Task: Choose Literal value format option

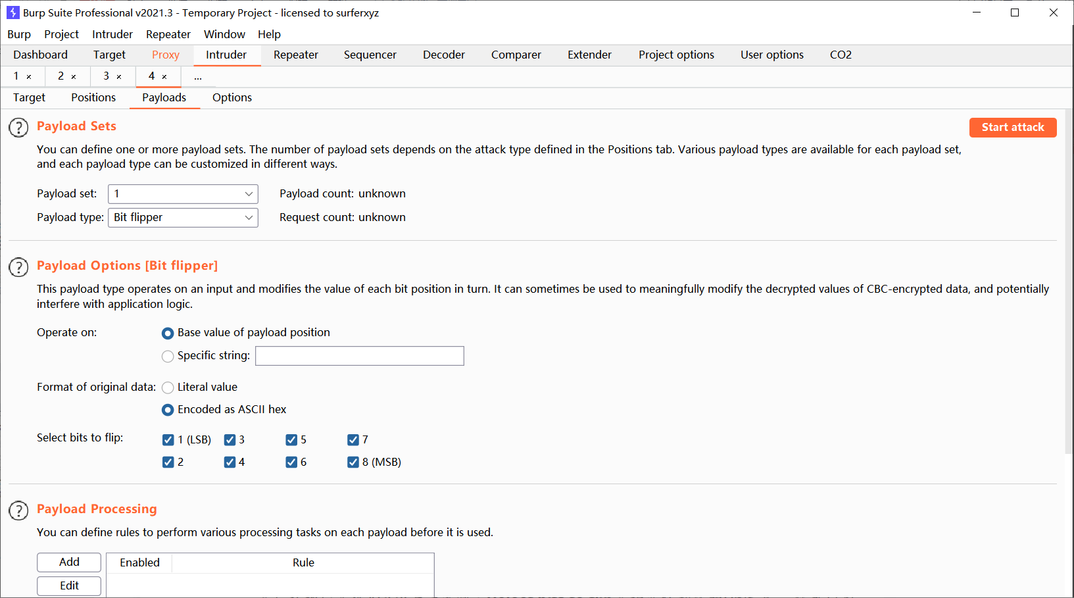Action: point(168,388)
